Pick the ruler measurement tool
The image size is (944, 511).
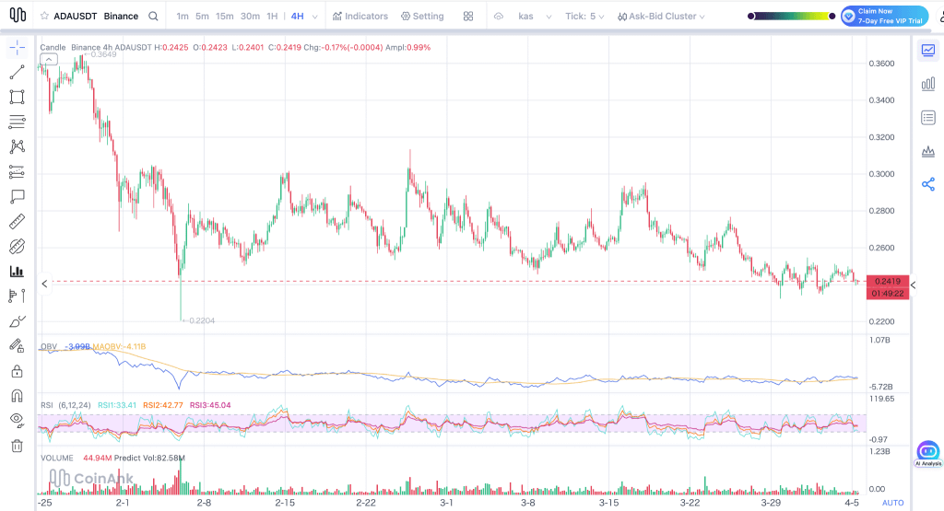pos(17,222)
